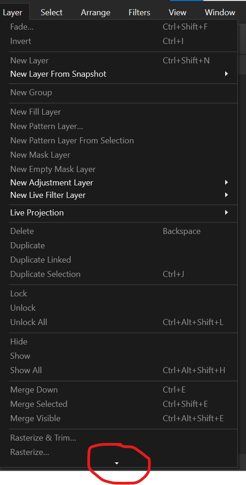Open the Live Projection submenu arrow

tap(227, 213)
